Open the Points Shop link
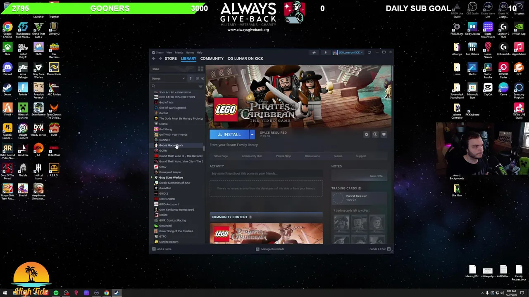 [x=284, y=156]
